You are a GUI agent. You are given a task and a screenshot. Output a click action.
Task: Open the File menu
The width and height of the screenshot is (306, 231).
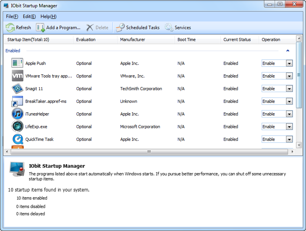coord(12,17)
